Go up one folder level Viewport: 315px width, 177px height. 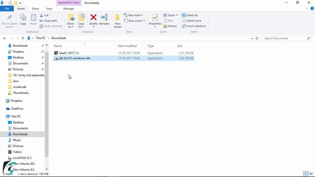23,38
